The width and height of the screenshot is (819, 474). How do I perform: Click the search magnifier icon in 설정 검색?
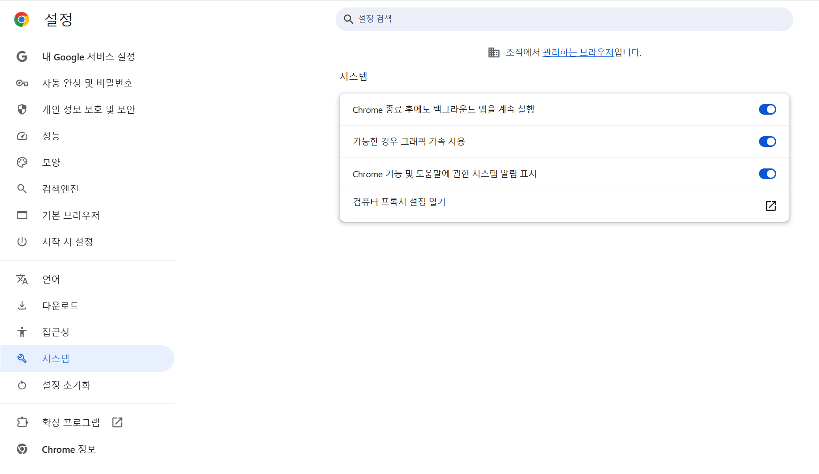[x=348, y=19]
